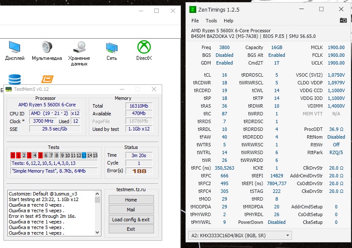Click the GDM Enabled value
The width and height of the screenshot is (352, 248).
coord(224,63)
